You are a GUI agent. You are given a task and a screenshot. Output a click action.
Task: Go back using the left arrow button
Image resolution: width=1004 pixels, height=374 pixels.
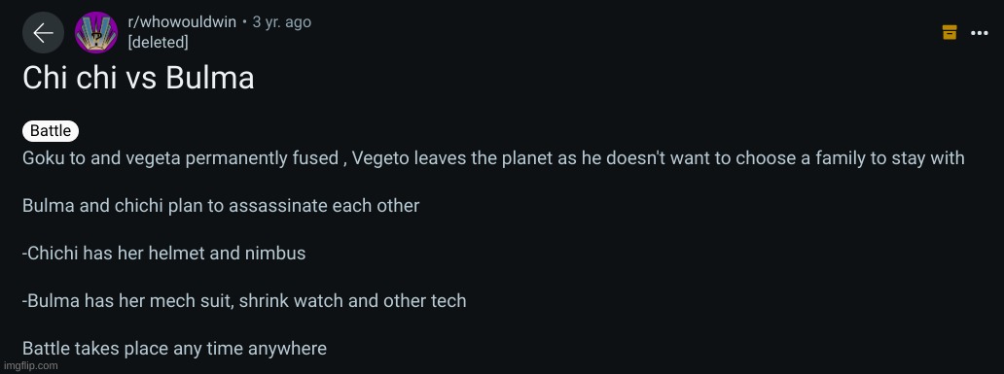coord(43,33)
